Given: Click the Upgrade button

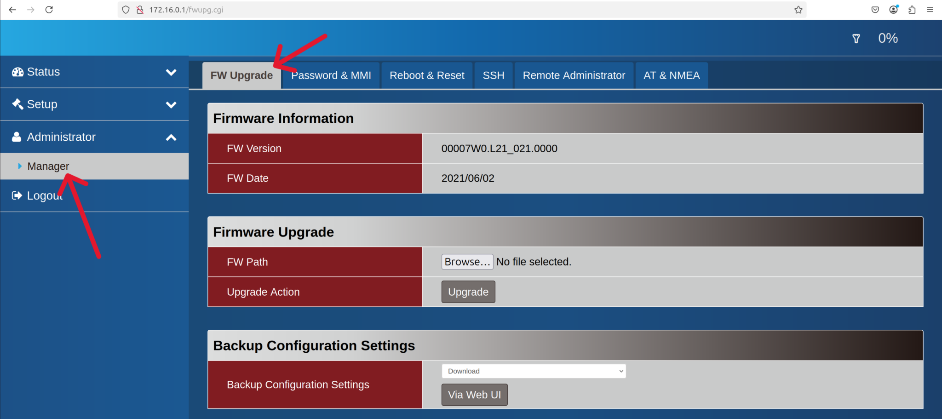Looking at the screenshot, I should click(x=468, y=292).
